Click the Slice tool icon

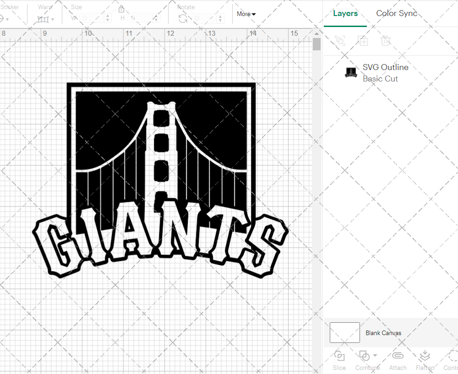pos(339,356)
